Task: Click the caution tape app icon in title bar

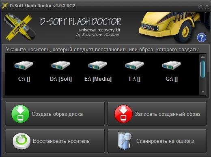Action: (x=5, y=6)
